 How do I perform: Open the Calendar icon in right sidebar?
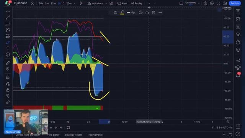238,127
